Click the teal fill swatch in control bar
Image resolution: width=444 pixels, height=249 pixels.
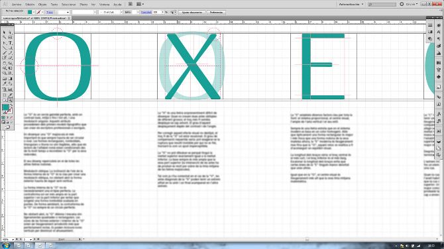(x=30, y=12)
